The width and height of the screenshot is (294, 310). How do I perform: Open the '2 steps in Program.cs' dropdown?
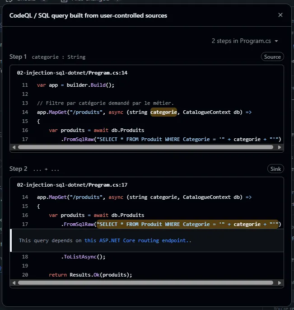pyautogui.click(x=245, y=41)
